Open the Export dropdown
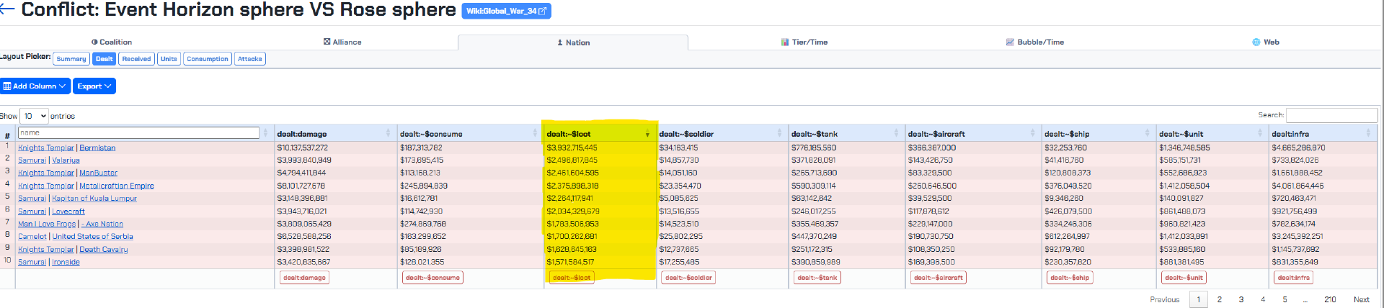Screen dimensions: 1384x308 coord(94,86)
